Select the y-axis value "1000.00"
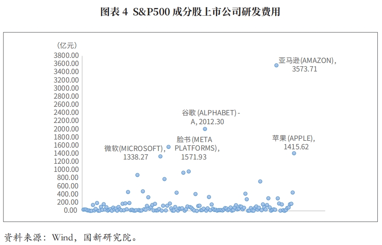Screen dimensions: 382x245 coord(66,170)
